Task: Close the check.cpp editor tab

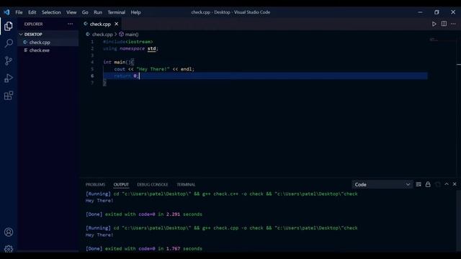Action: [x=117, y=24]
